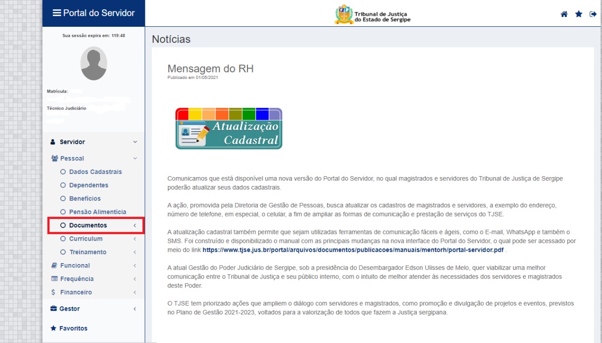602x343 pixels.
Task: Click the Atualização Cadastral banner image
Action: [229, 129]
